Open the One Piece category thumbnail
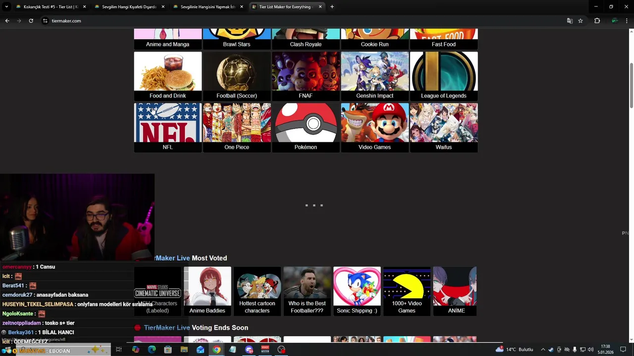Viewport: 634px width, 356px height. [237, 128]
